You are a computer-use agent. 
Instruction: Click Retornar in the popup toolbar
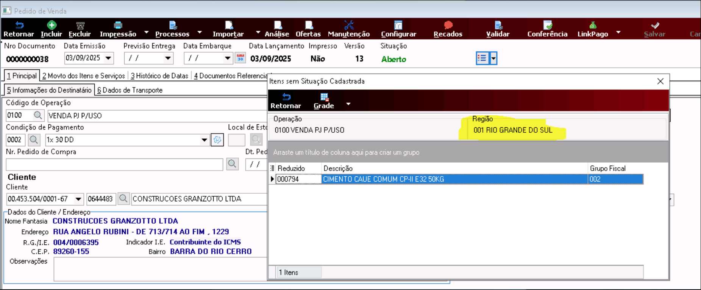pos(286,101)
